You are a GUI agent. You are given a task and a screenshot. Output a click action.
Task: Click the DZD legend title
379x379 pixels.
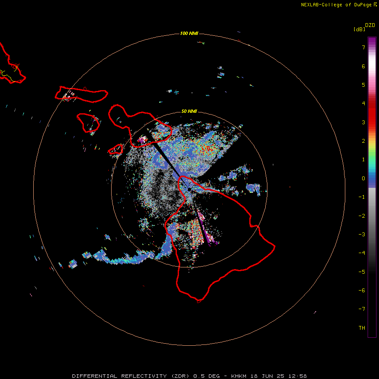click(370, 25)
